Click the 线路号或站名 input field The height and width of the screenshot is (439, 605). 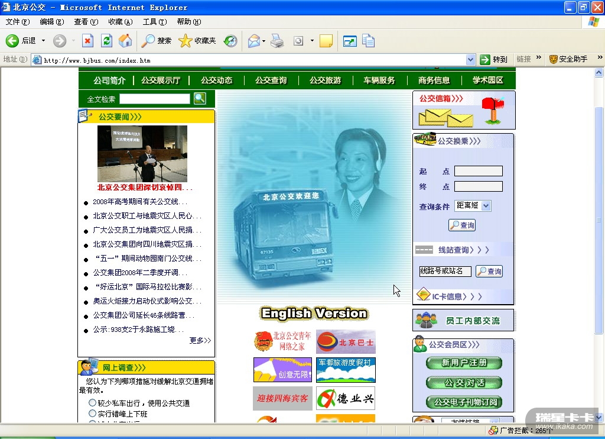[x=445, y=272]
